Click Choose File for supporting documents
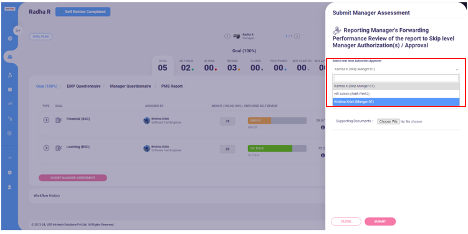This screenshot has width=468, height=234. click(388, 121)
